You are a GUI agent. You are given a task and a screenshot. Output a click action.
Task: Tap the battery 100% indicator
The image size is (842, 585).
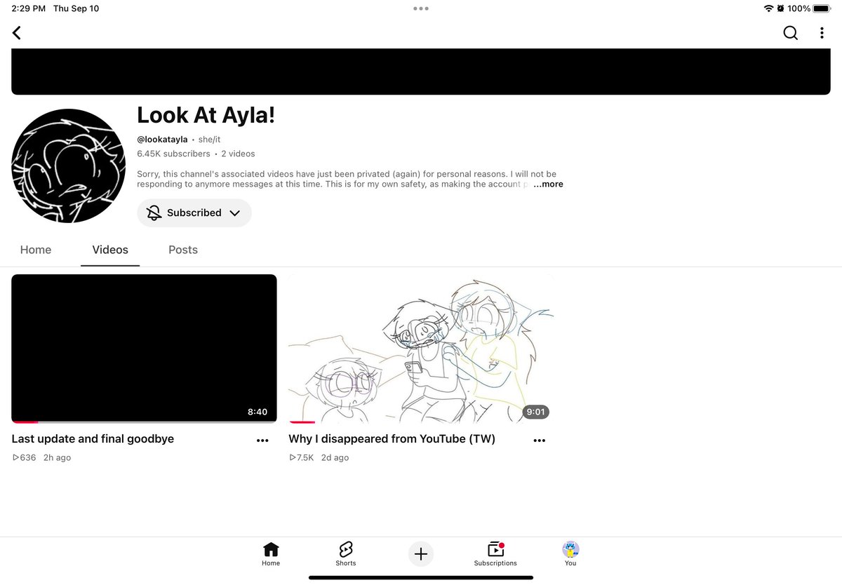pyautogui.click(x=809, y=8)
